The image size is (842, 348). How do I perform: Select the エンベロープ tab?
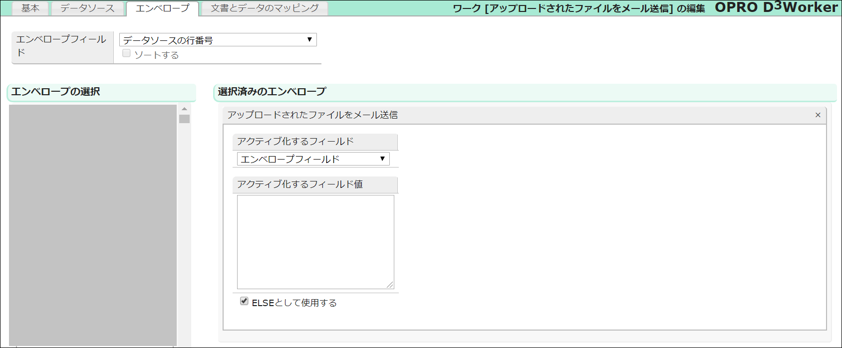point(163,8)
